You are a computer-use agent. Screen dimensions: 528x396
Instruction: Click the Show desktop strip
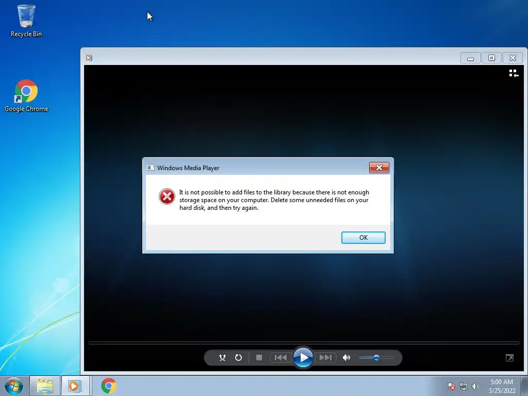(524, 386)
